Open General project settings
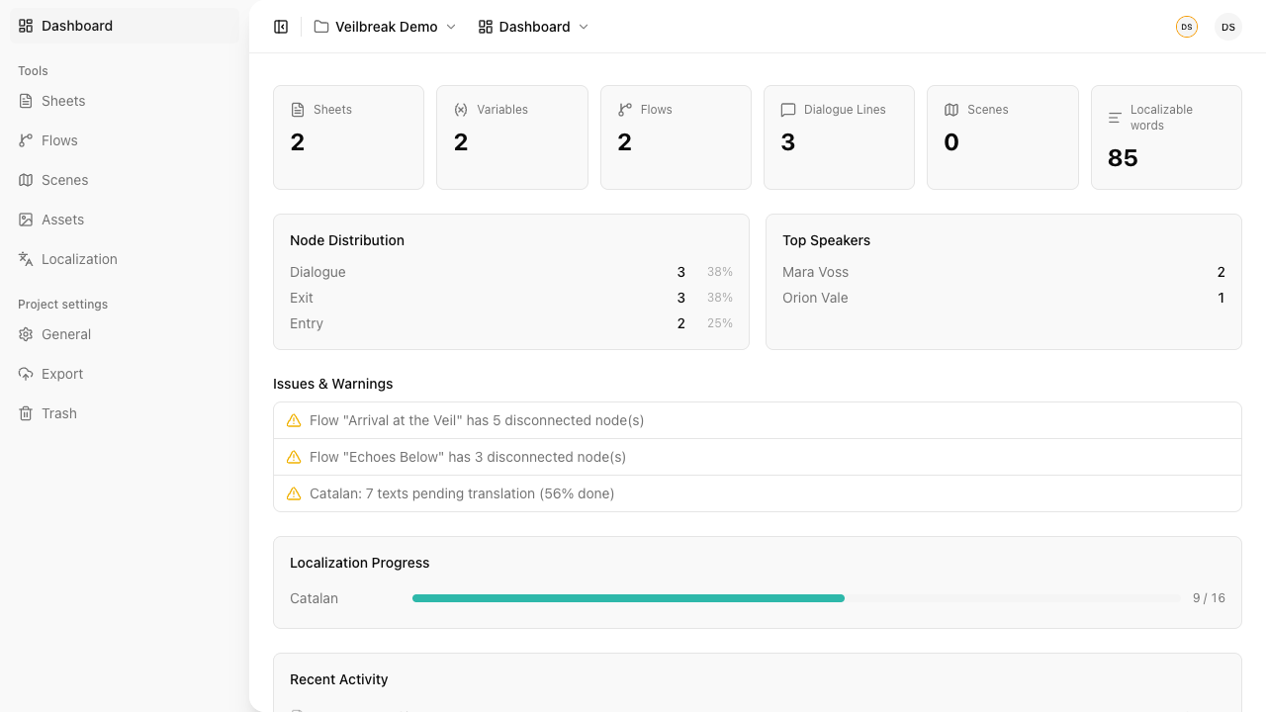 point(125,334)
